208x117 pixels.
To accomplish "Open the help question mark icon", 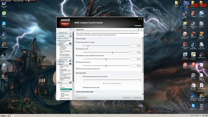I will pos(141,30).
